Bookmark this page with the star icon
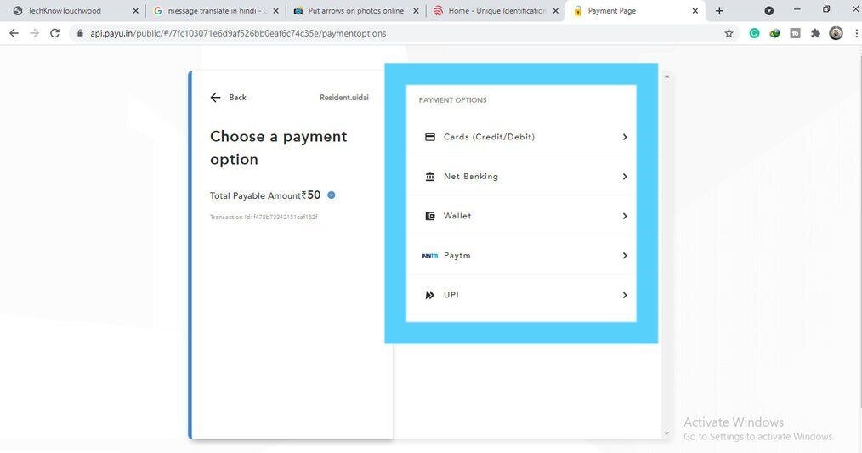This screenshot has width=862, height=453. click(729, 33)
